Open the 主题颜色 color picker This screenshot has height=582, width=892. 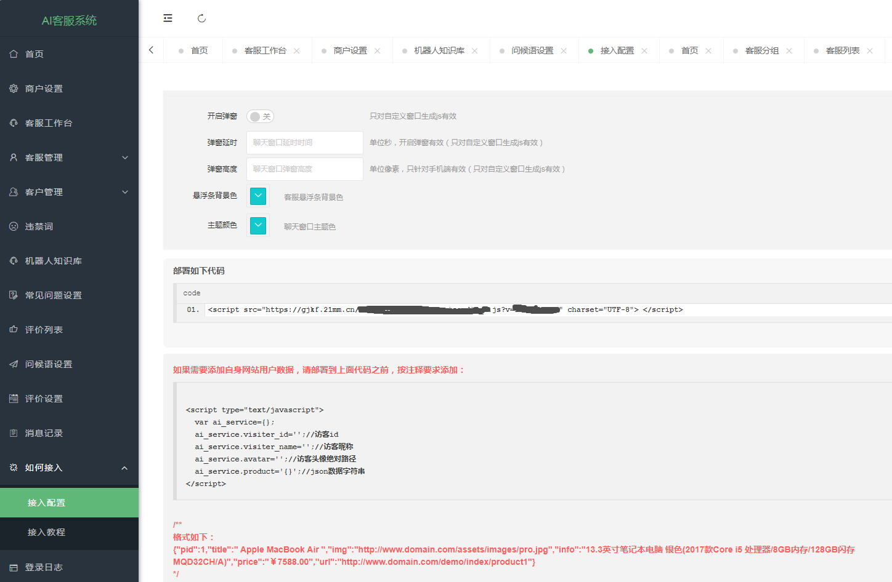pos(258,225)
